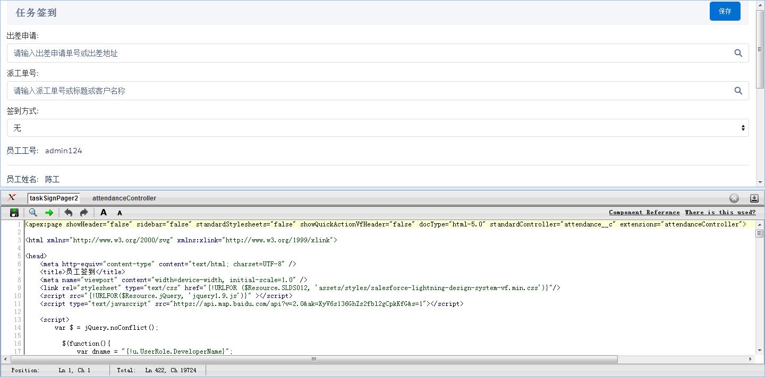The image size is (765, 377).
Task: Focus the 出差申请 search input field
Action: (378, 53)
